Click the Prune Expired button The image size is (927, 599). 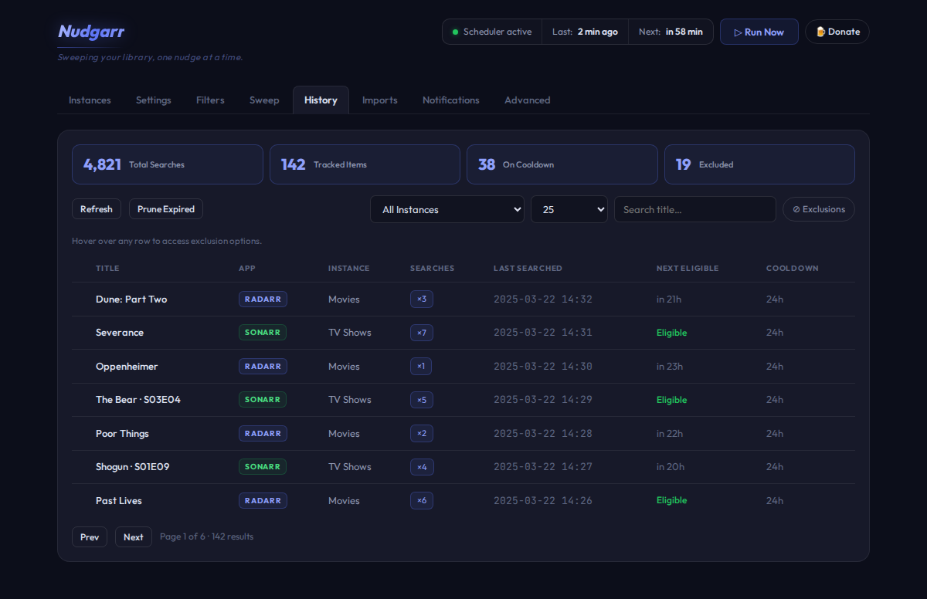[165, 208]
